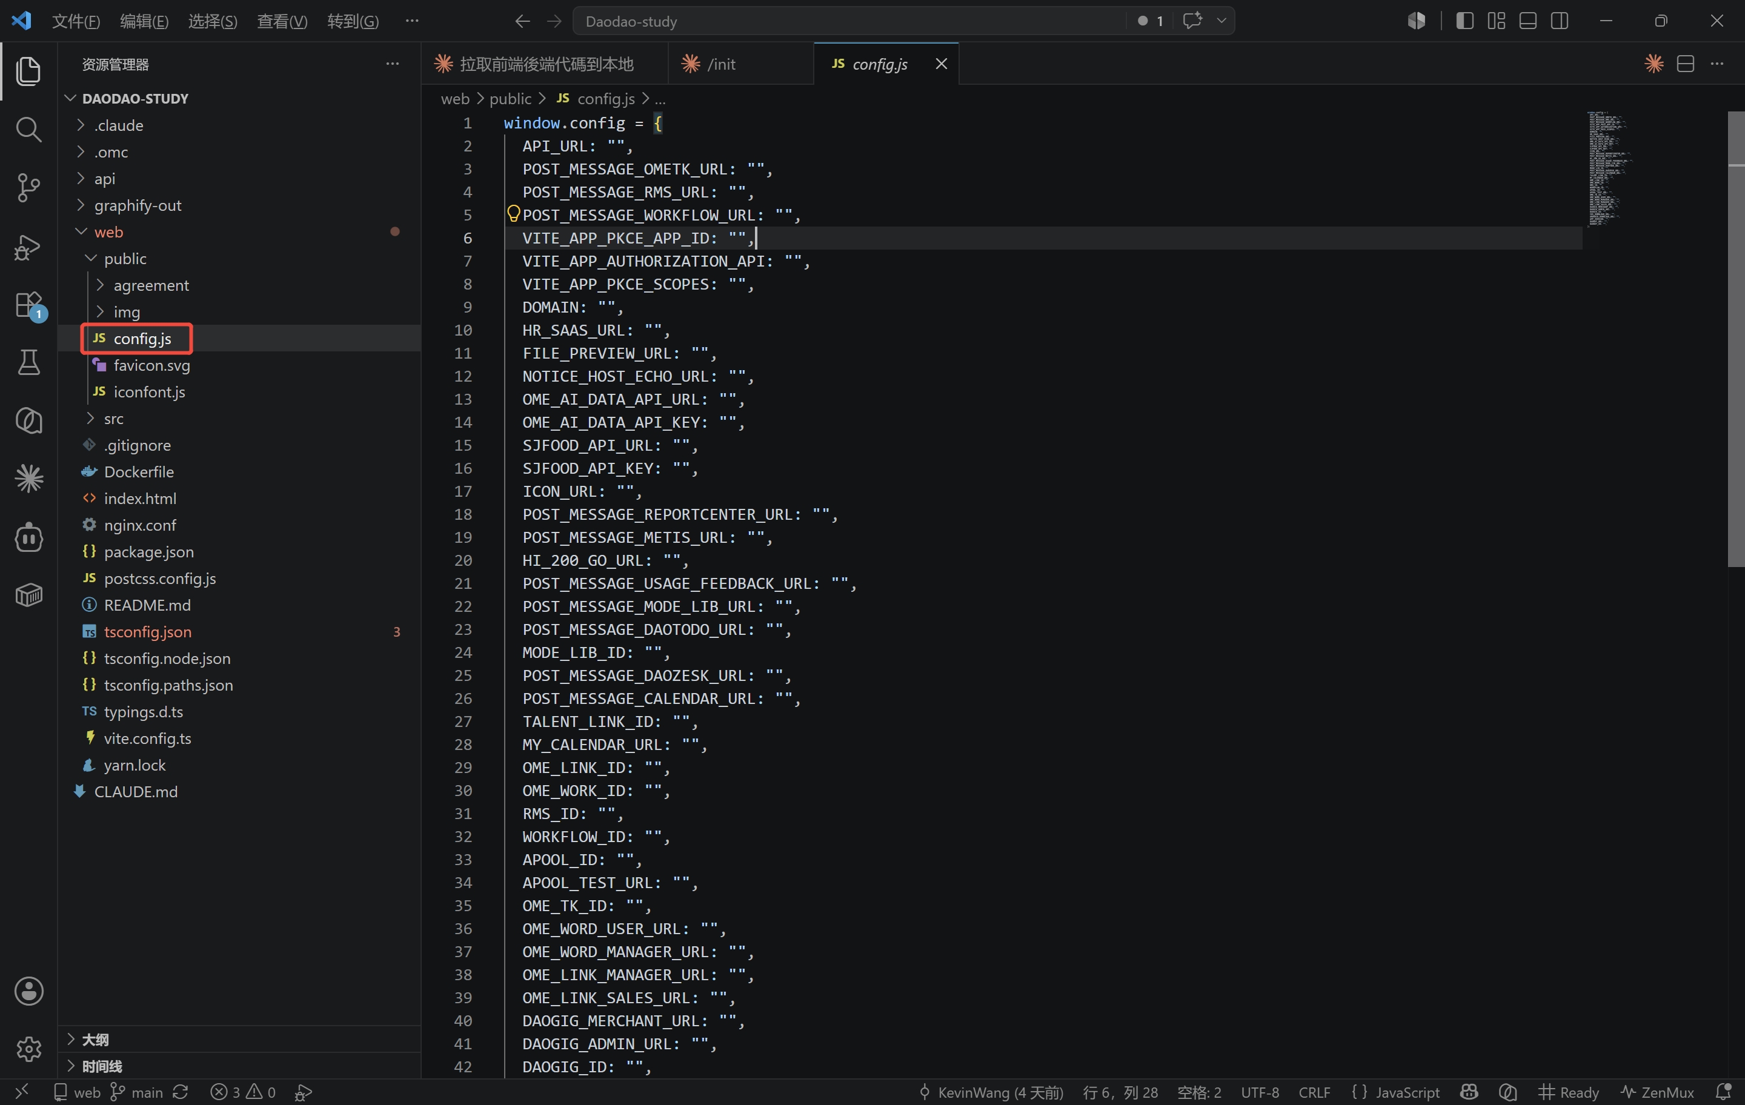Open errors and warnings in status bar
The width and height of the screenshot is (1745, 1105).
pos(243,1092)
